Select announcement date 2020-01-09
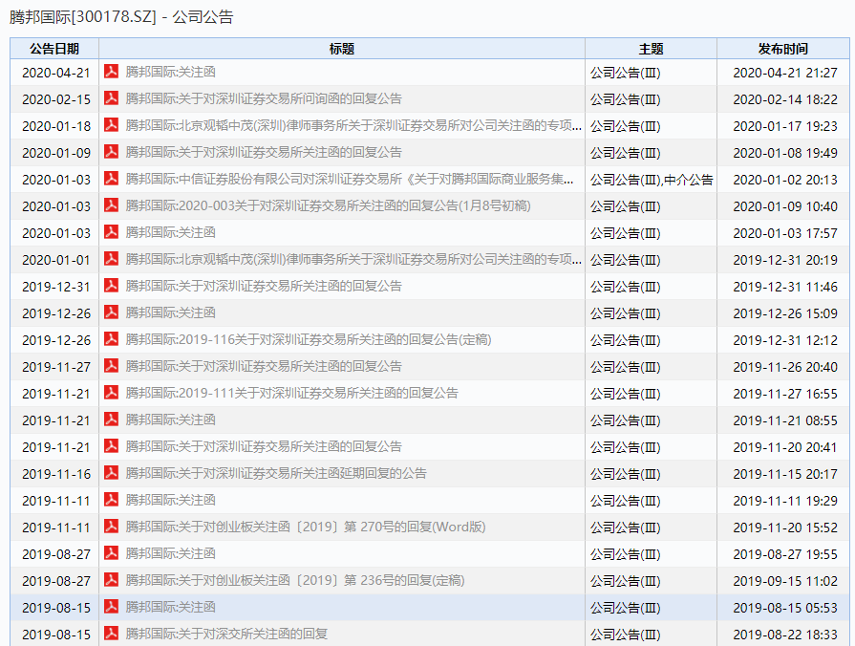Viewport: 855px width, 646px height. click(x=56, y=153)
